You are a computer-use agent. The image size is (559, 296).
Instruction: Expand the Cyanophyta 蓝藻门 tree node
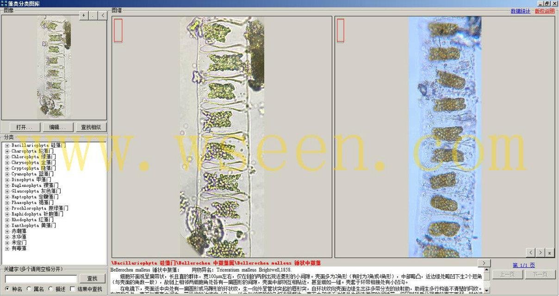[x=7, y=174]
